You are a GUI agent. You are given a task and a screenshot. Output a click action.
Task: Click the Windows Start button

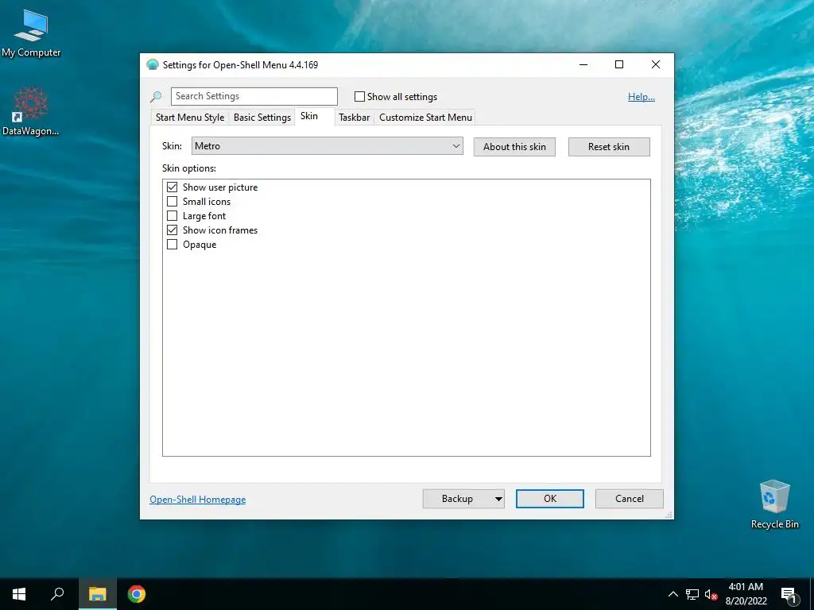tap(19, 594)
